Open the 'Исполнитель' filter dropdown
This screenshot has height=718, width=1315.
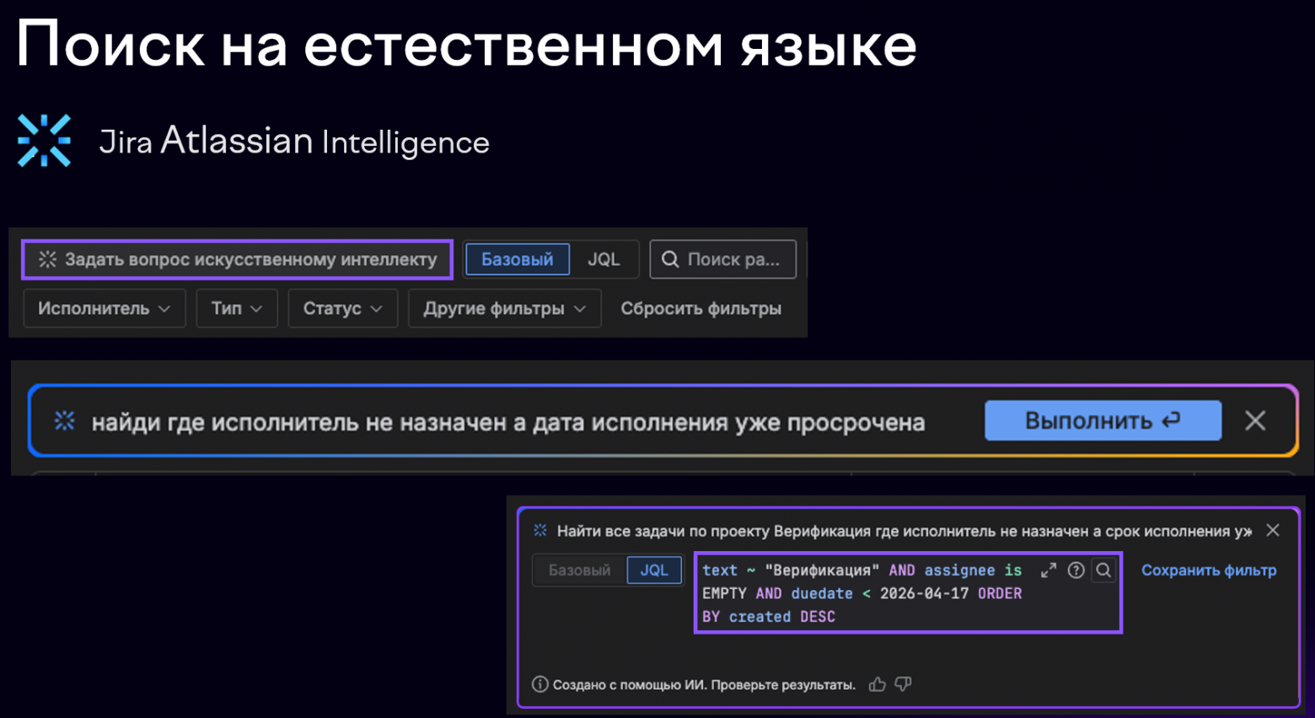(x=104, y=308)
